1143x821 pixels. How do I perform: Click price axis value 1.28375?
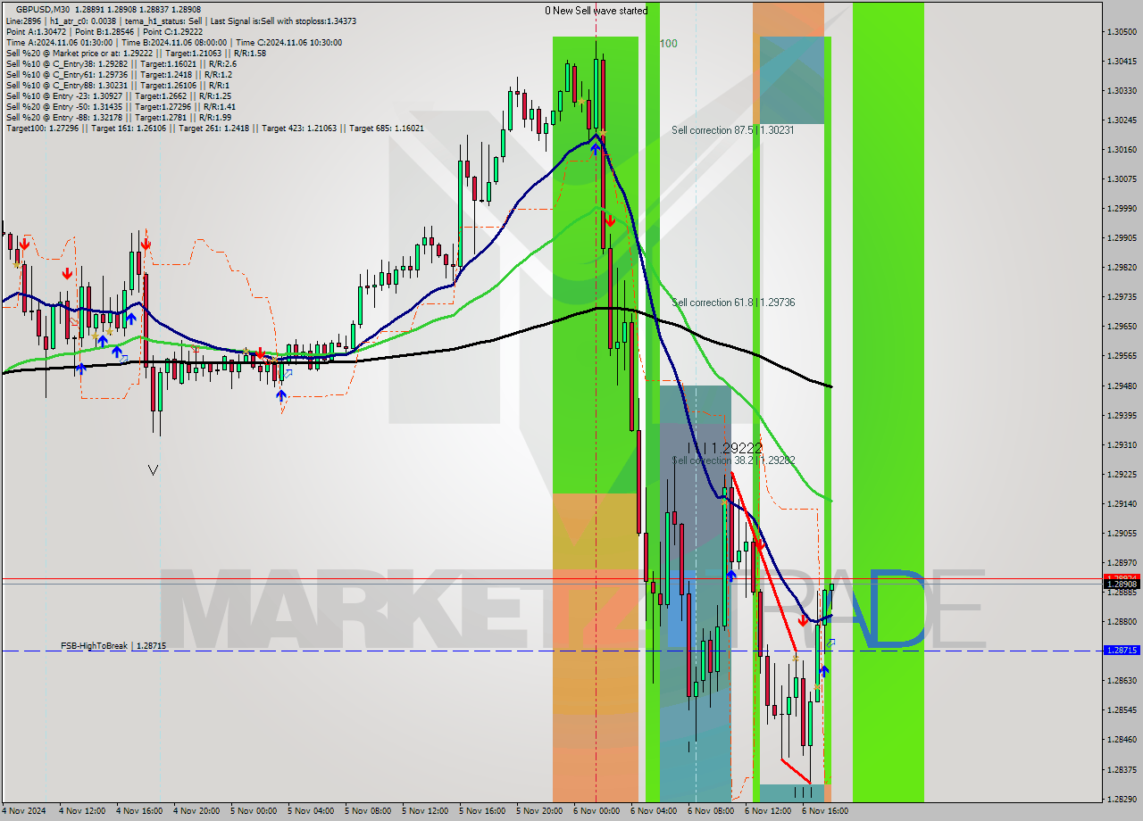pos(1122,769)
